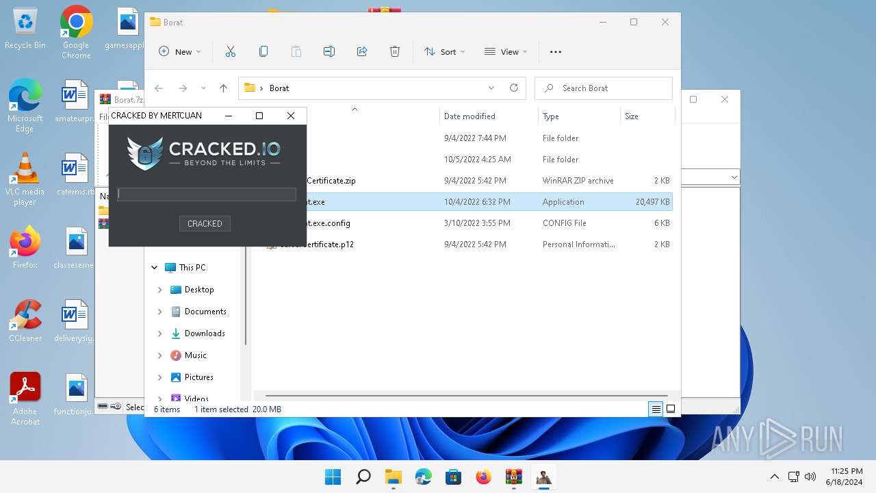The height and width of the screenshot is (493, 876).
Task: Show hidden icons tray chevron
Action: (774, 477)
